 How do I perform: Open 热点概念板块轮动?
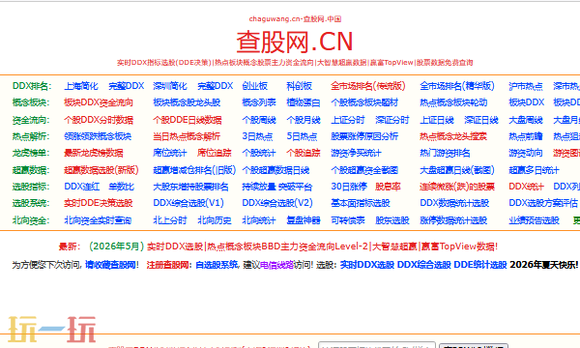[x=453, y=102]
